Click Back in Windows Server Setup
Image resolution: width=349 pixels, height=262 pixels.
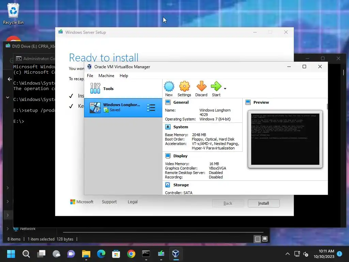pyautogui.click(x=228, y=203)
